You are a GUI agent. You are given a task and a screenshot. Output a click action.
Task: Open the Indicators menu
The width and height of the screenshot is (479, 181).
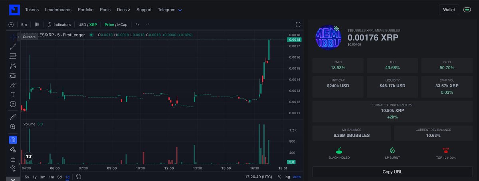click(x=59, y=25)
